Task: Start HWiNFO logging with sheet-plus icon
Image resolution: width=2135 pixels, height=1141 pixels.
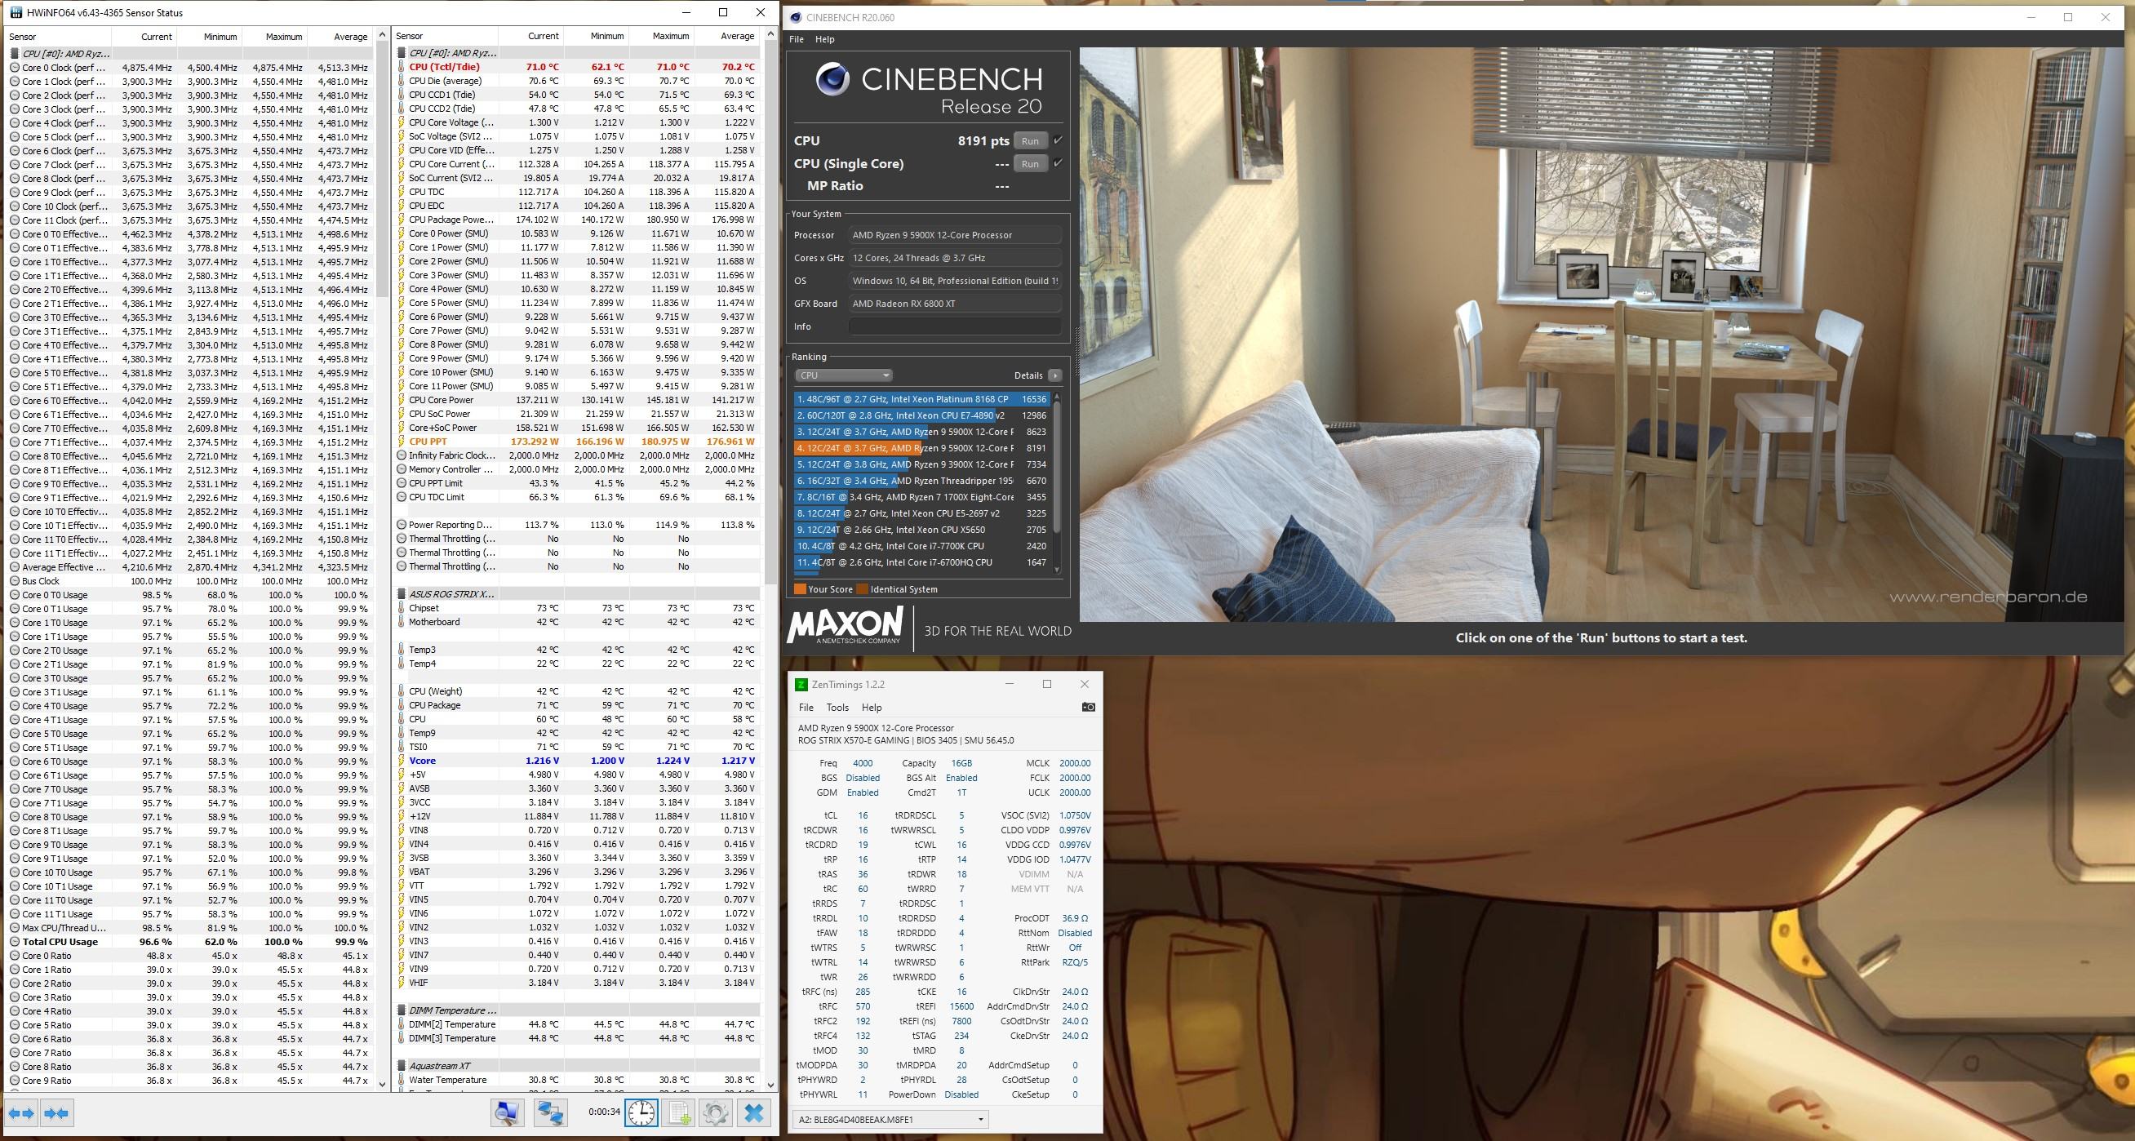Action: (678, 1112)
